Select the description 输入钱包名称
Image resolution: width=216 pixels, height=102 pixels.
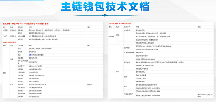140,30
